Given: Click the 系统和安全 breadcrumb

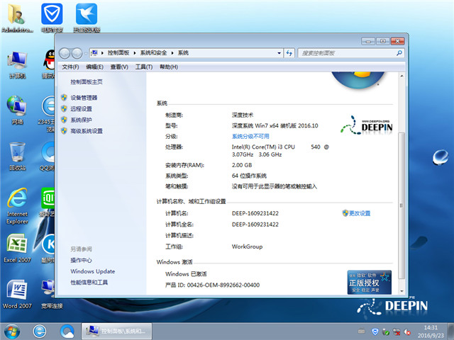Looking at the screenshot, I should click(x=153, y=53).
